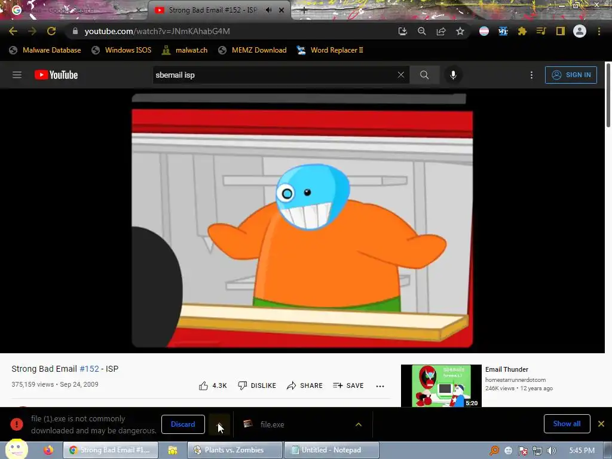Viewport: 612px width, 459px height.
Task: Open the Windows ISOS bookmark
Action: coord(121,50)
